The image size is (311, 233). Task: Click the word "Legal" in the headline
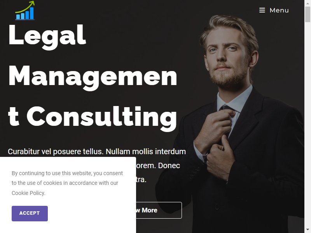[47, 37]
